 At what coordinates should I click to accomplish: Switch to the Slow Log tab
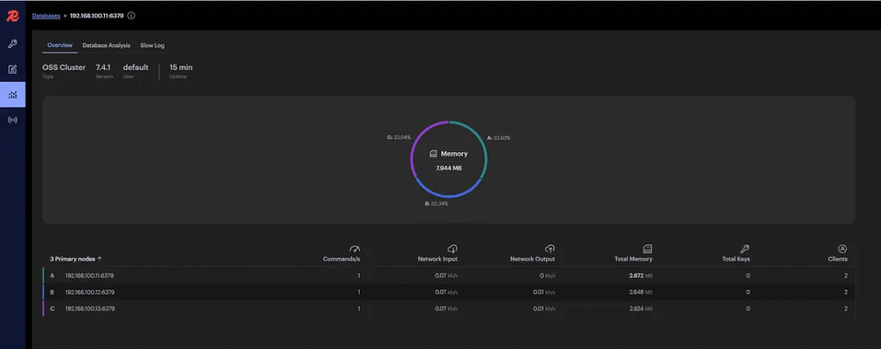151,45
